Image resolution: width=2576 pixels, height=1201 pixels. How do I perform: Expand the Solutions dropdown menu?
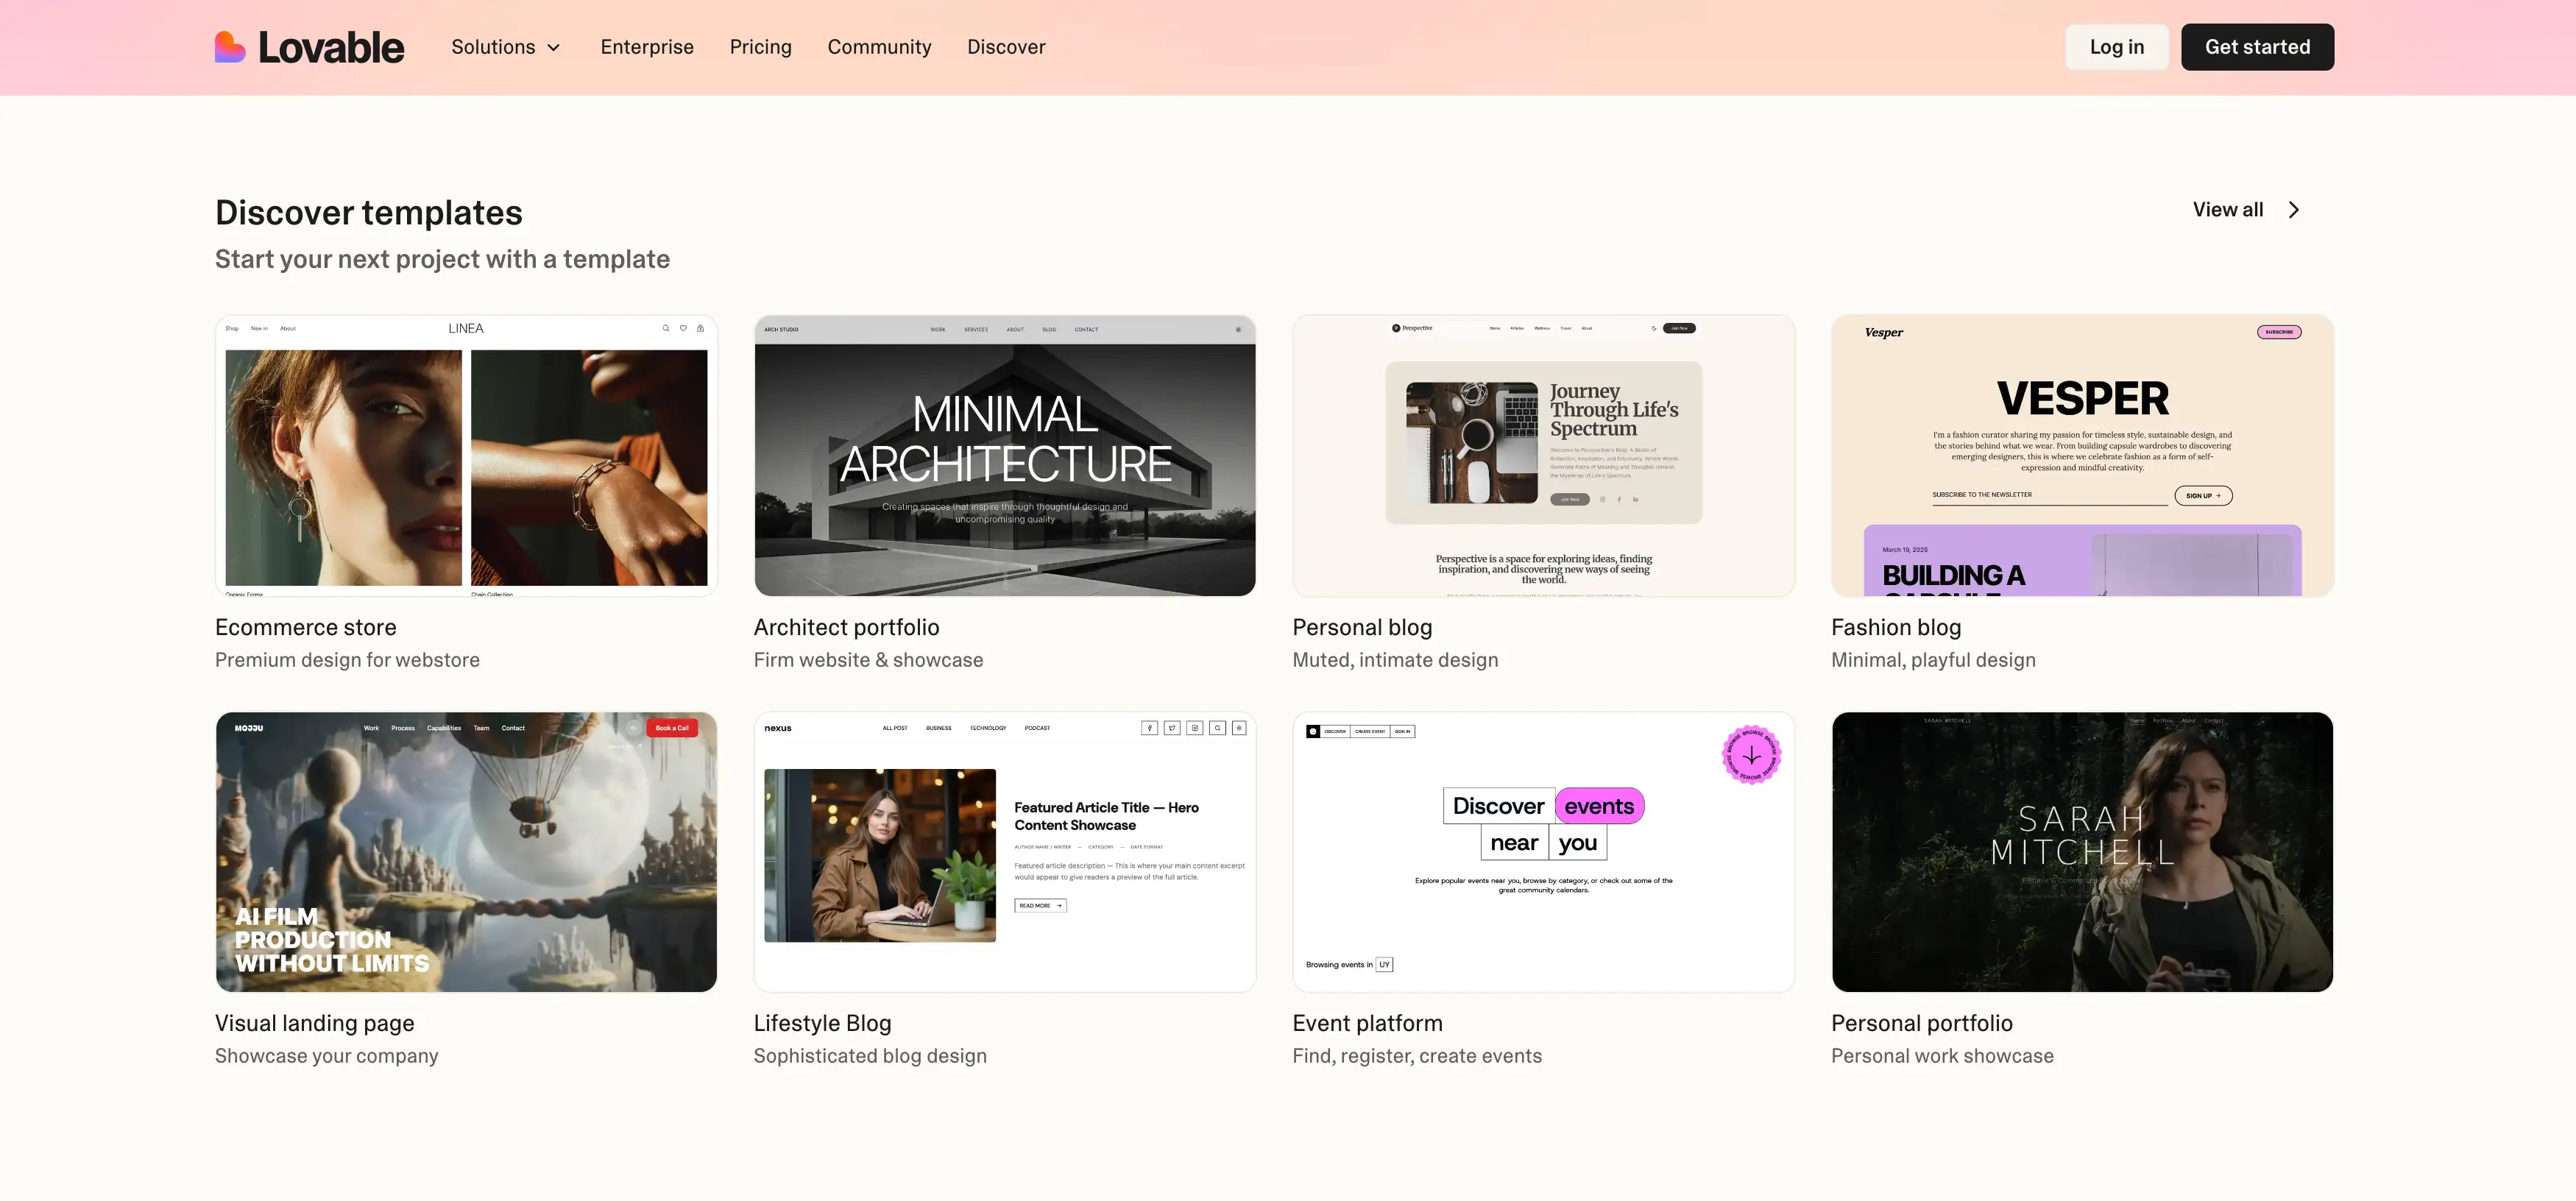click(x=505, y=47)
